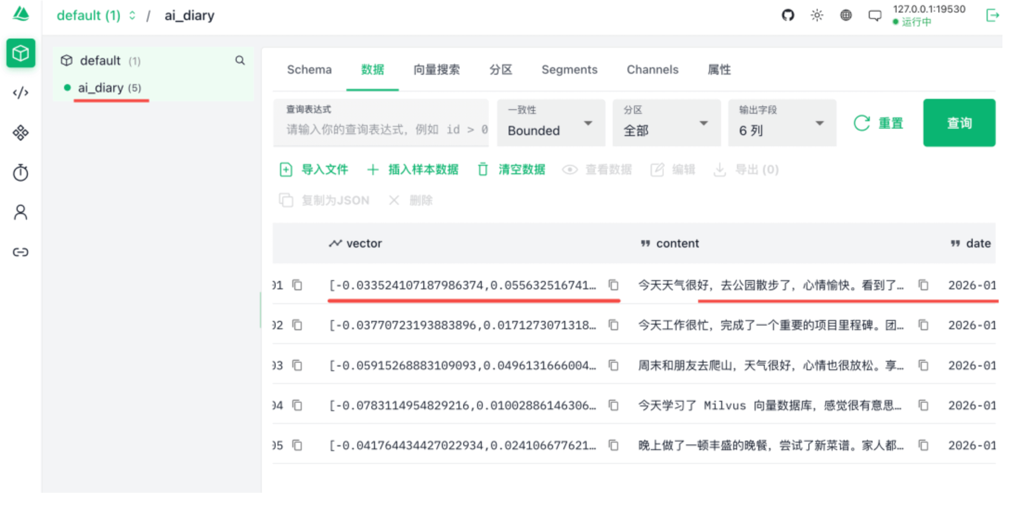Click 清空数据 button
The width and height of the screenshot is (1021, 509).
click(511, 170)
